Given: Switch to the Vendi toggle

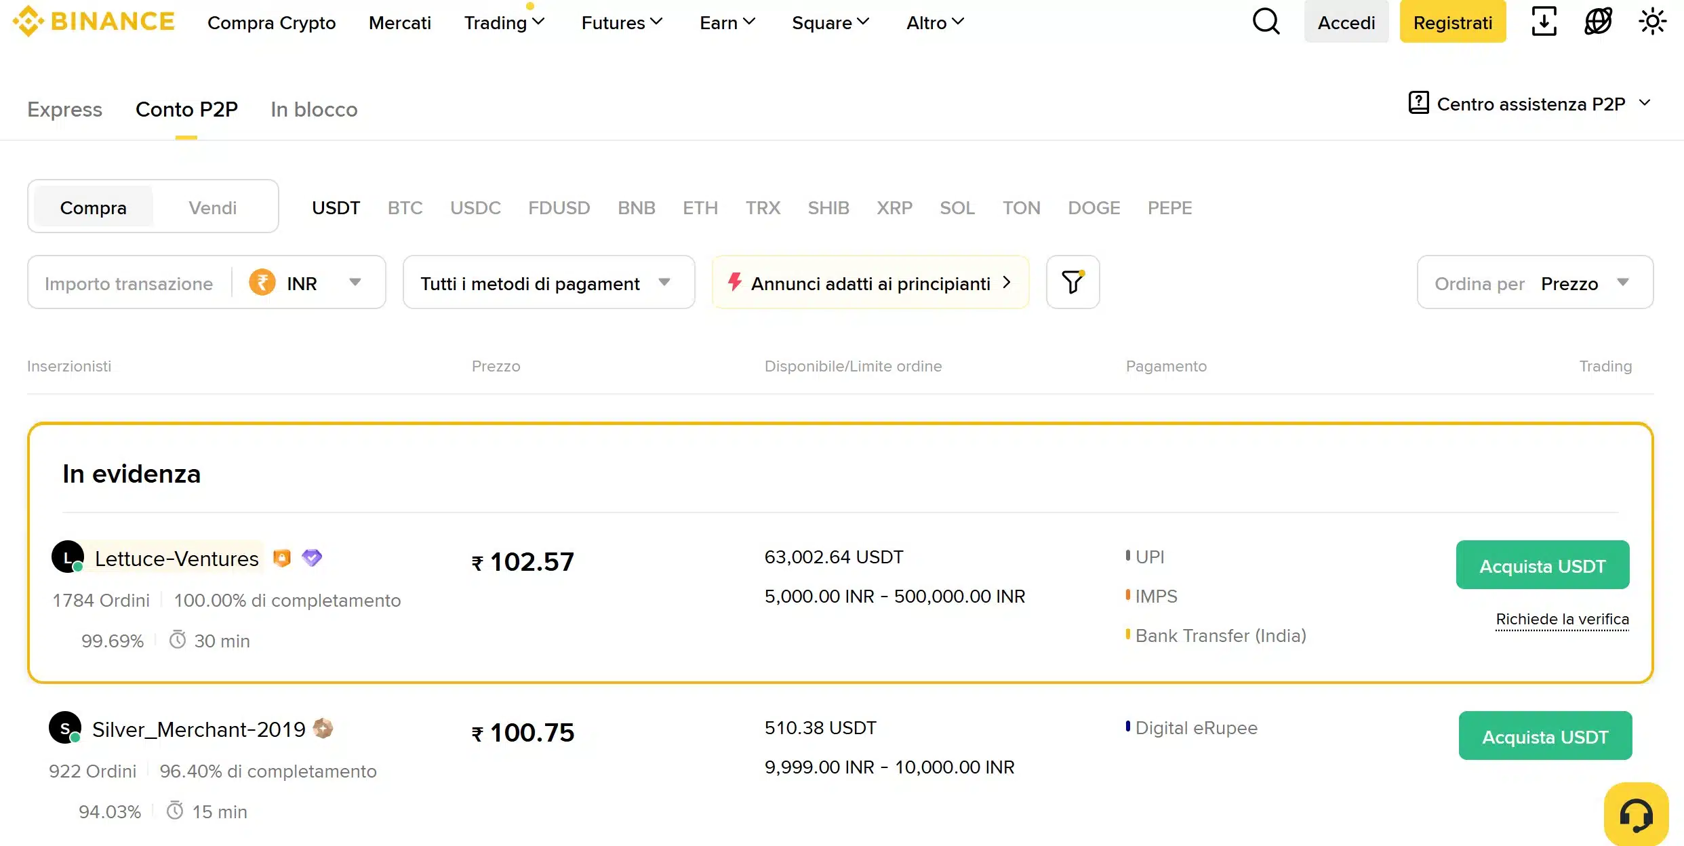Looking at the screenshot, I should pyautogui.click(x=212, y=207).
